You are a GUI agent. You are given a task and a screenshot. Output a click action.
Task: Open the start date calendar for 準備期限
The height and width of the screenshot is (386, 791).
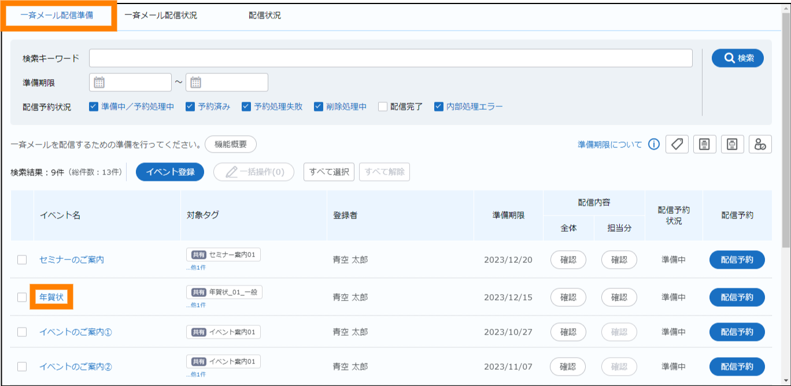99,83
